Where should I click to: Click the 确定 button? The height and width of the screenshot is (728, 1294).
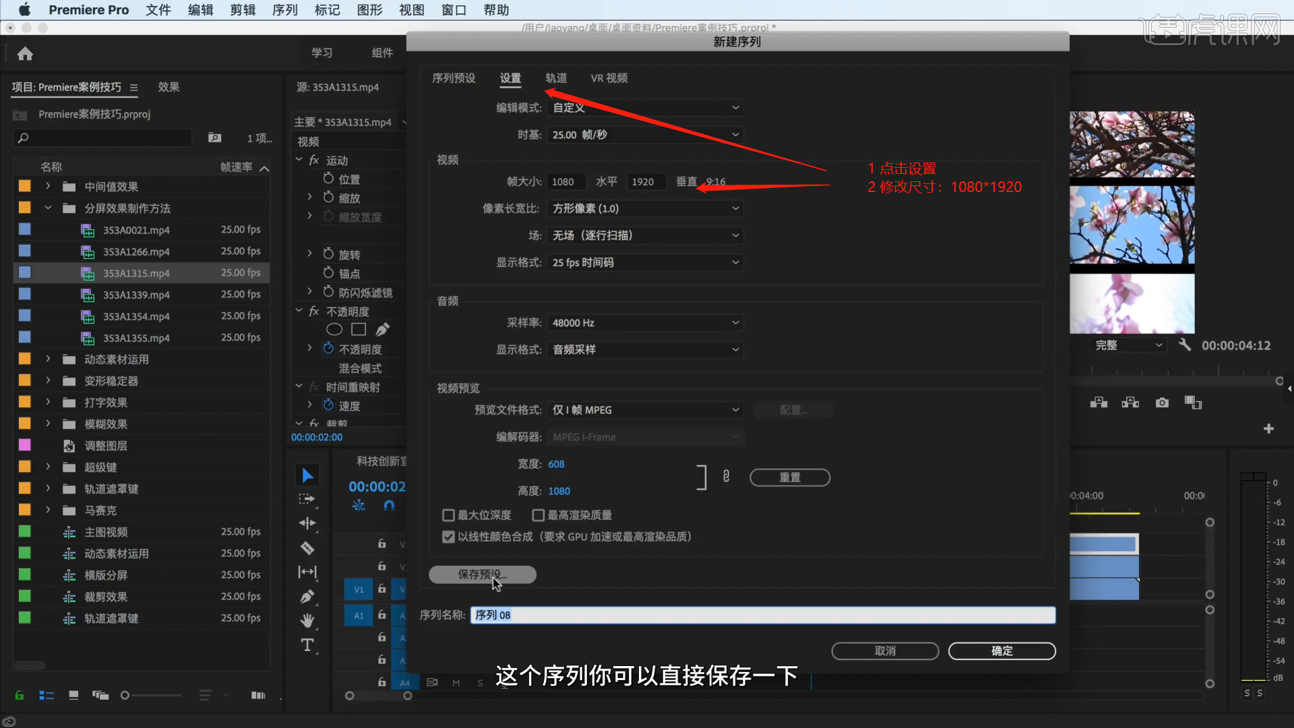(1002, 650)
